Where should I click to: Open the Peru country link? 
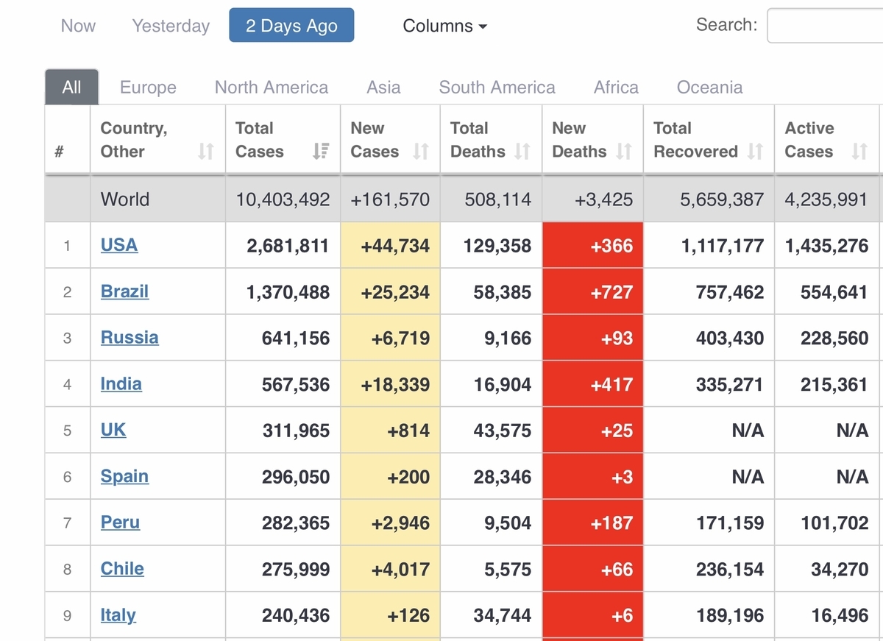[x=120, y=523]
